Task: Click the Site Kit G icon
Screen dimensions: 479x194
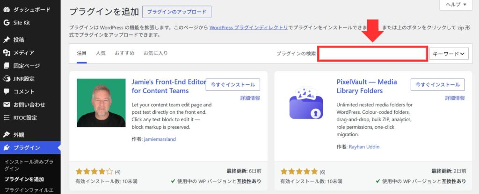Action: click(7, 22)
